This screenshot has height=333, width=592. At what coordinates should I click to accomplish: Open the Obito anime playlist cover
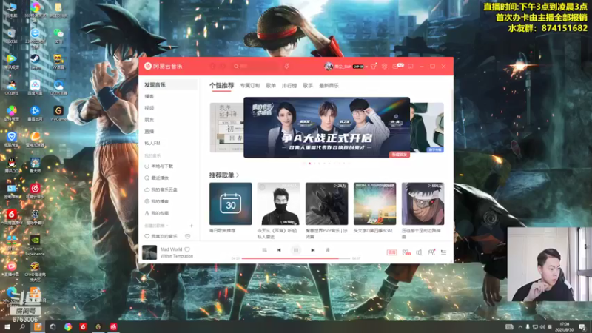point(423,203)
